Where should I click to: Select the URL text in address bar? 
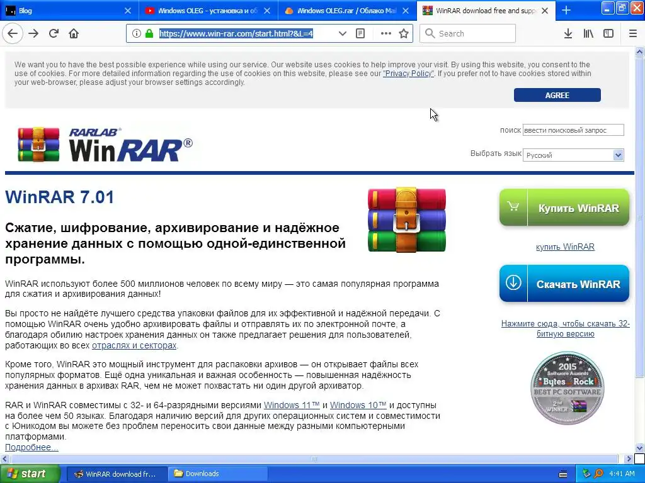(x=236, y=34)
